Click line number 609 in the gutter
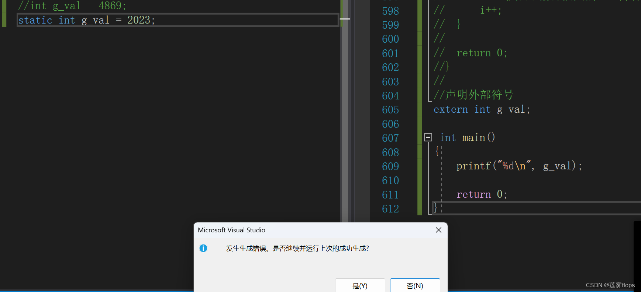Image resolution: width=641 pixels, height=292 pixels. click(390, 166)
